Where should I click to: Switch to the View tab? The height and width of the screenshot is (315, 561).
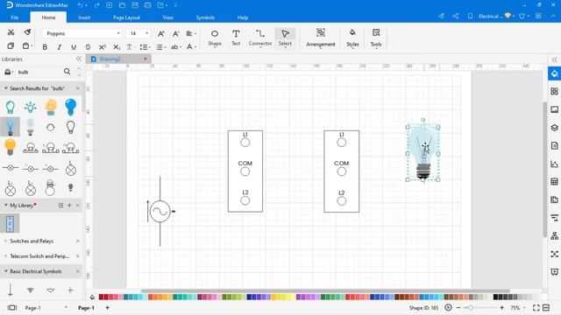tap(167, 17)
